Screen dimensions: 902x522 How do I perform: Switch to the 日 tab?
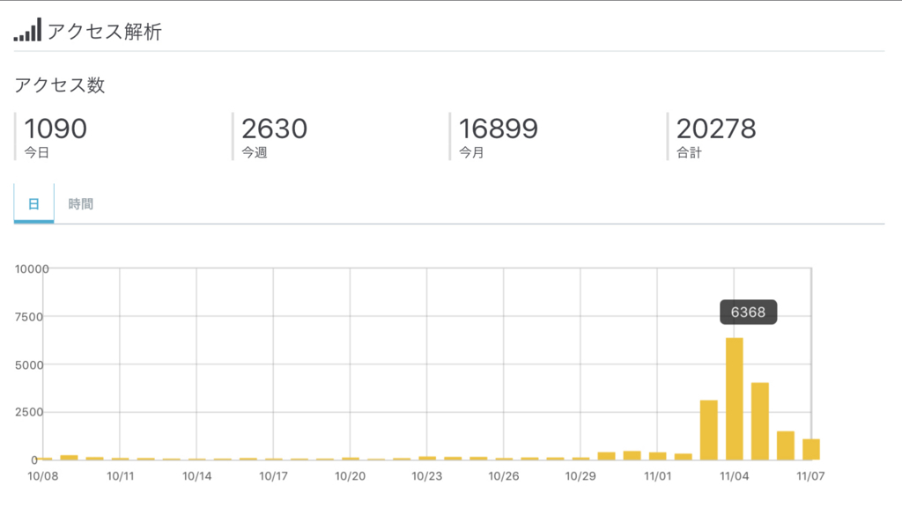pyautogui.click(x=34, y=203)
